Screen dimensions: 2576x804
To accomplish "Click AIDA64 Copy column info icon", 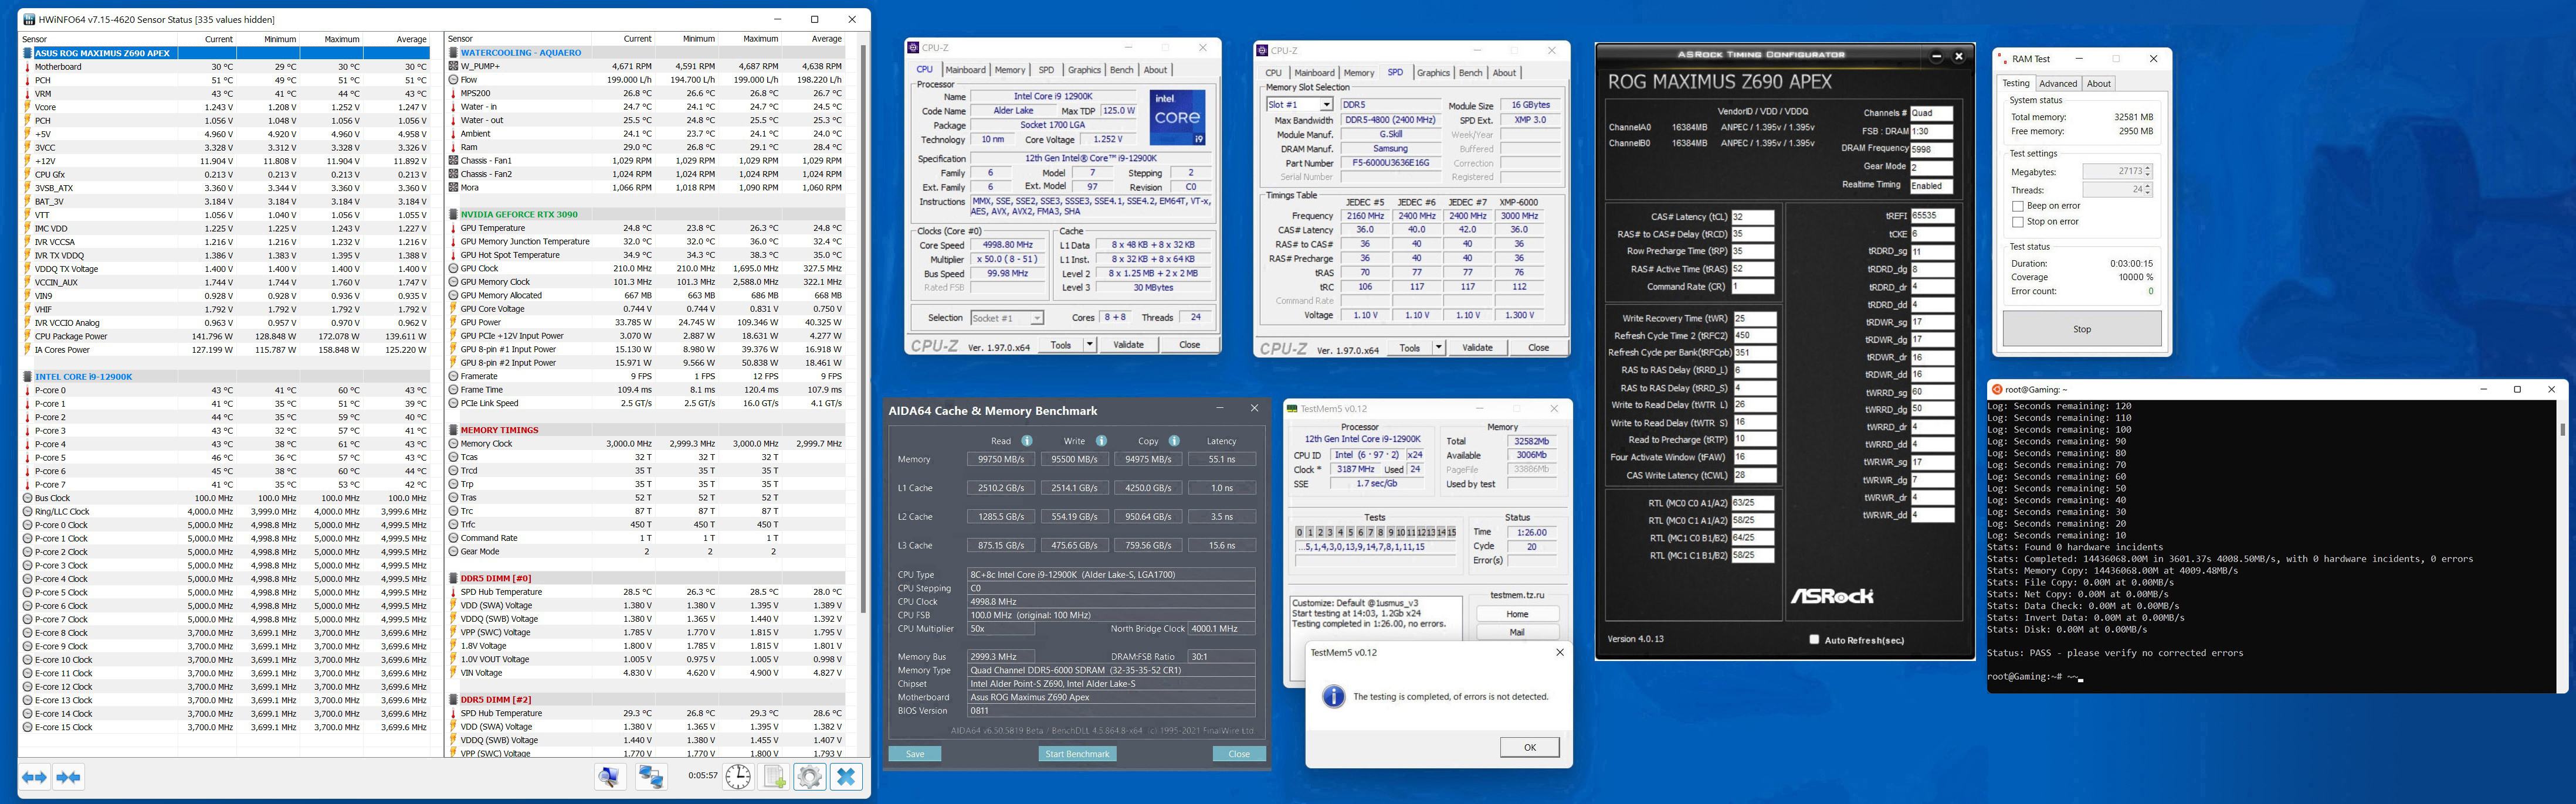I will tap(1174, 441).
